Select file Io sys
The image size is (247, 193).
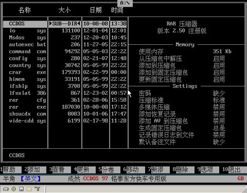(x=65, y=31)
